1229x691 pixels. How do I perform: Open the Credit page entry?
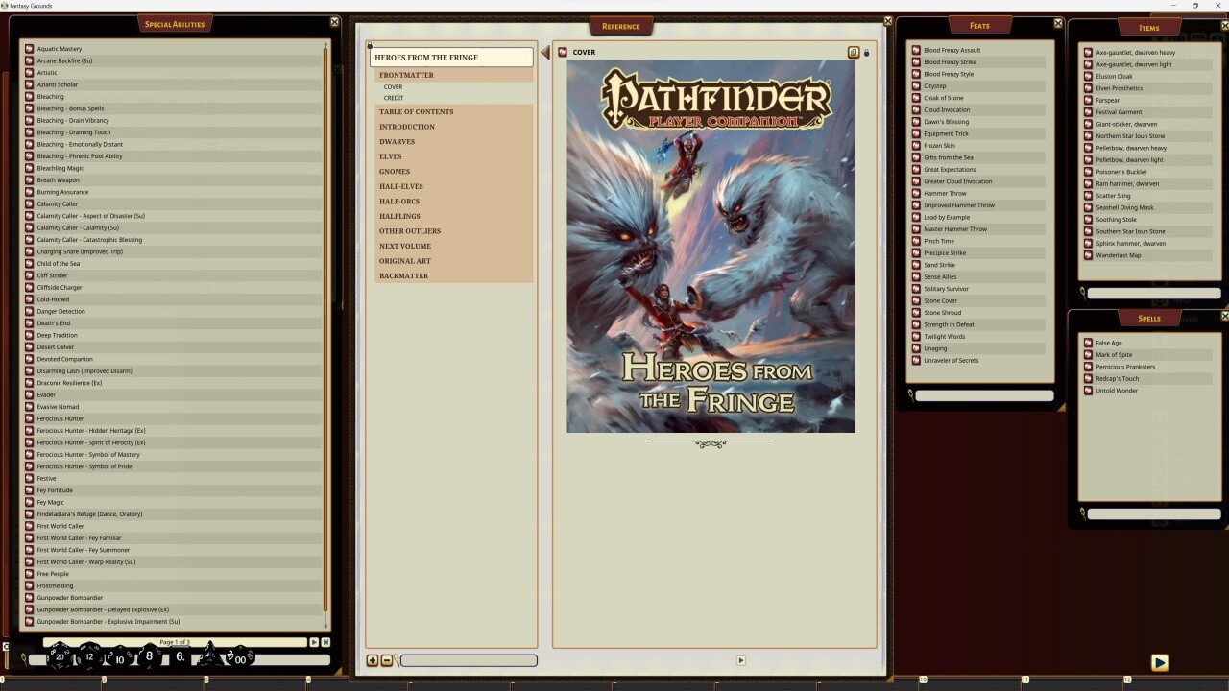(x=394, y=98)
